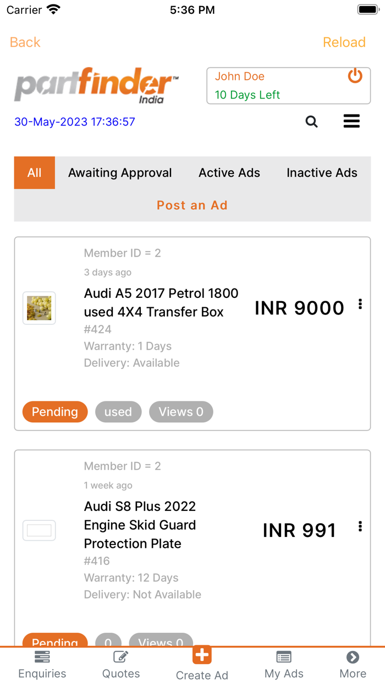The width and height of the screenshot is (385, 685).
Task: Open the hamburger navigation menu
Action: pyautogui.click(x=351, y=121)
